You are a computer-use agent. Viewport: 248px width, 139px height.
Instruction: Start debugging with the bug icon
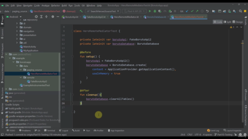[x=155, y=11]
